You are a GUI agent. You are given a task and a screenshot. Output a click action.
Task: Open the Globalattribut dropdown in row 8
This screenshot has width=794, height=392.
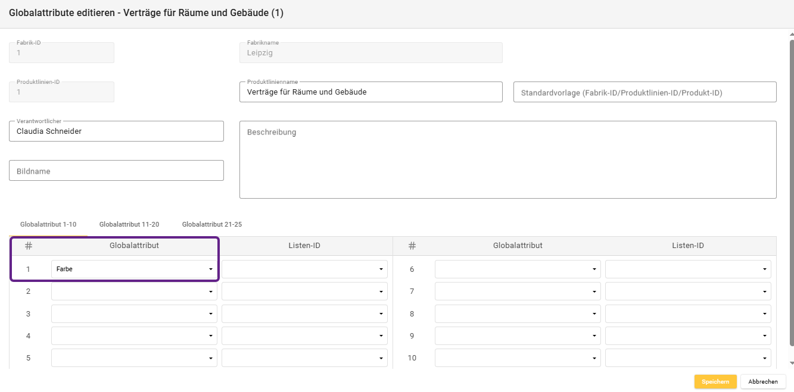tap(517, 314)
